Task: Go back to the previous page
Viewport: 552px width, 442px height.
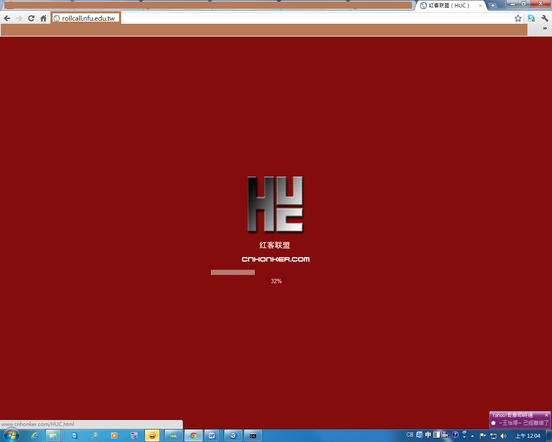Action: pos(7,18)
